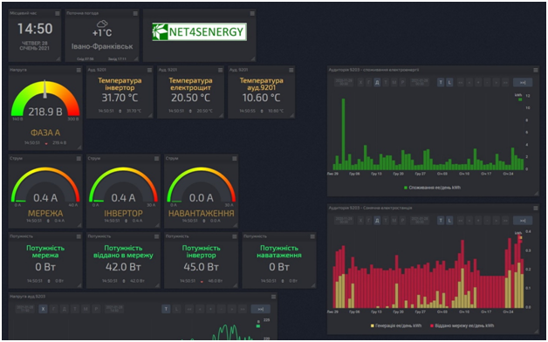
Task: Click the 45.0 Вт інвертор power value
Action: click(201, 267)
